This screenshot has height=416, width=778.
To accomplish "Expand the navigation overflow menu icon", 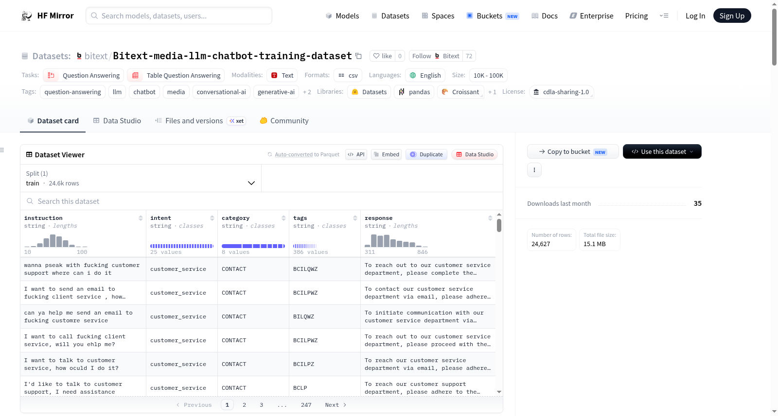I will tap(664, 16).
